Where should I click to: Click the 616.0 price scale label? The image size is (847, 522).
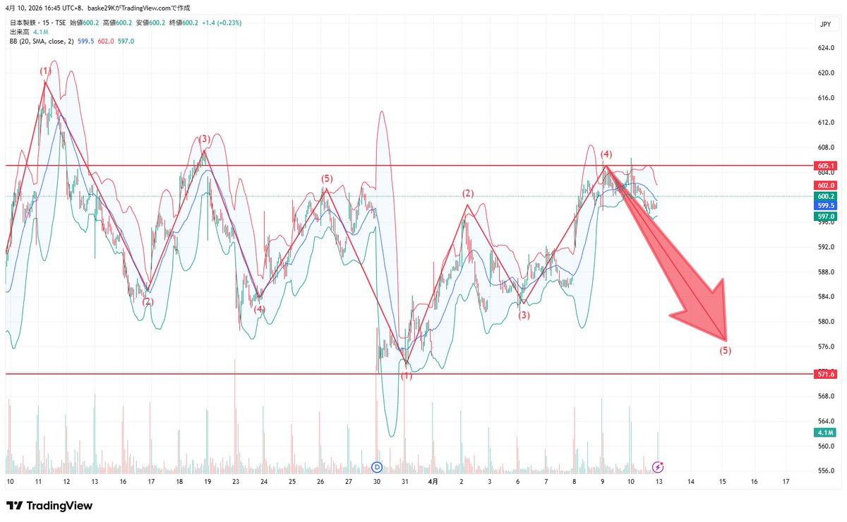click(827, 97)
